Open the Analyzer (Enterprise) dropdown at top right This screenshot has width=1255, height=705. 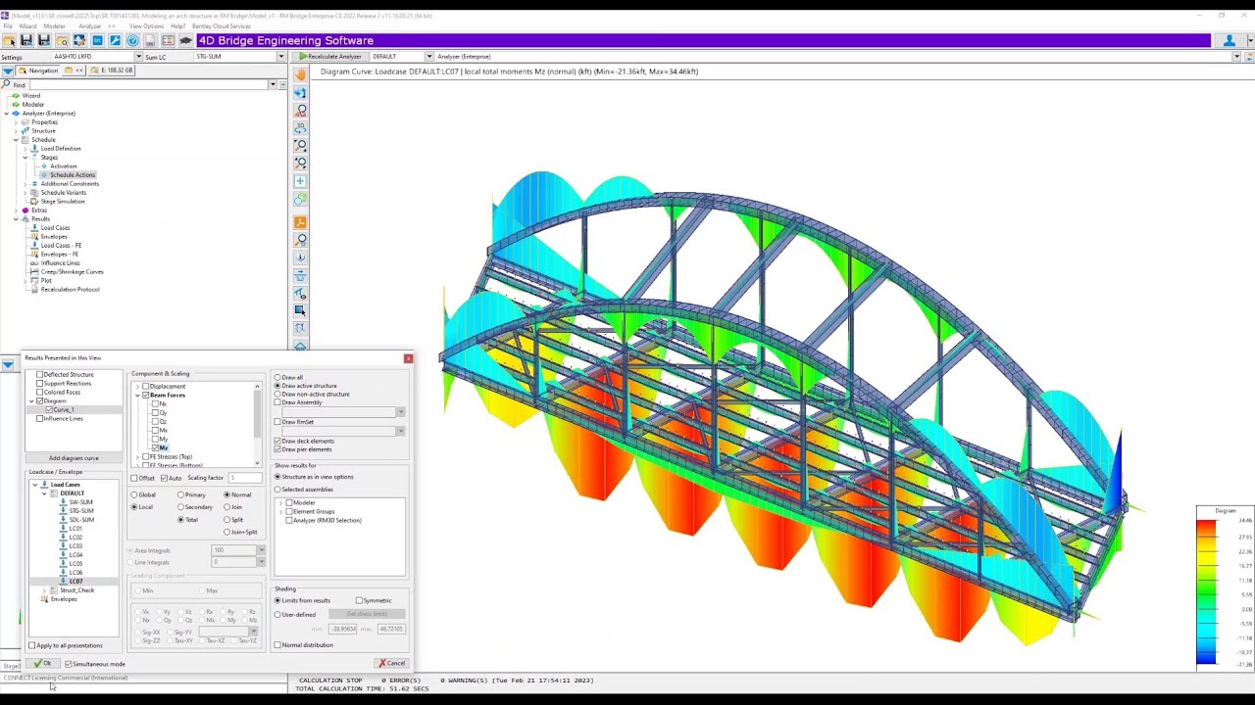click(1236, 57)
